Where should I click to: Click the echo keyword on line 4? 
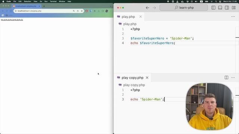point(134,43)
